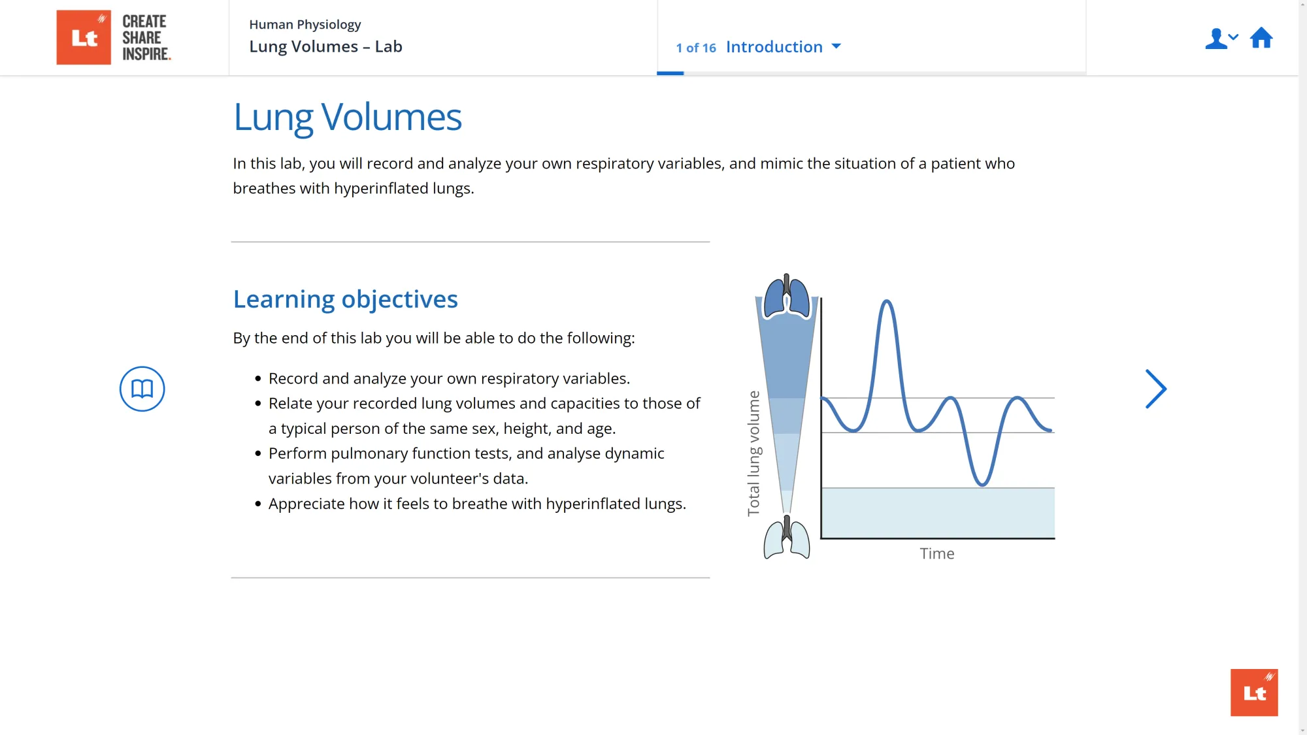Click the home icon to exit lesson
The height and width of the screenshot is (735, 1307).
pyautogui.click(x=1261, y=39)
